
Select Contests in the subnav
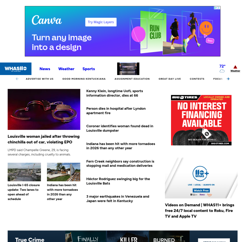click(197, 79)
